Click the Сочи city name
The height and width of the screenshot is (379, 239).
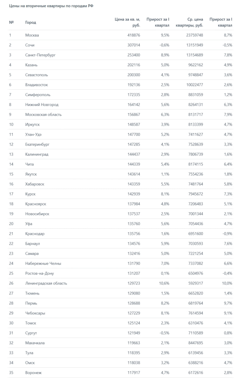[x=30, y=45]
